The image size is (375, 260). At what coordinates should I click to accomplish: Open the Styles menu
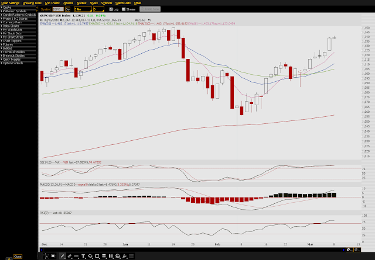[94, 3]
